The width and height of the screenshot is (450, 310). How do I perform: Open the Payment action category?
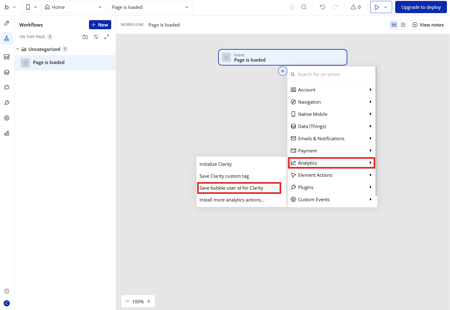pos(331,151)
